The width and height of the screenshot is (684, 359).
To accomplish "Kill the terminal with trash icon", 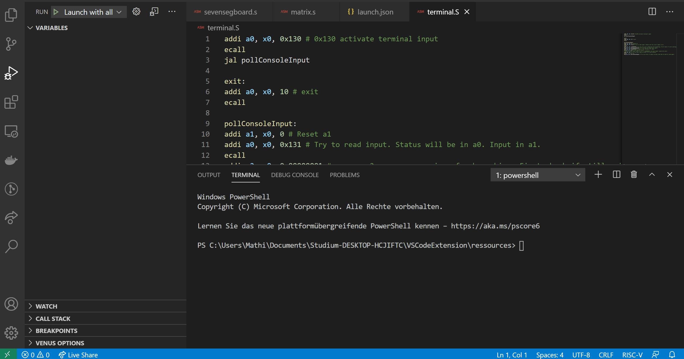I will (x=634, y=175).
